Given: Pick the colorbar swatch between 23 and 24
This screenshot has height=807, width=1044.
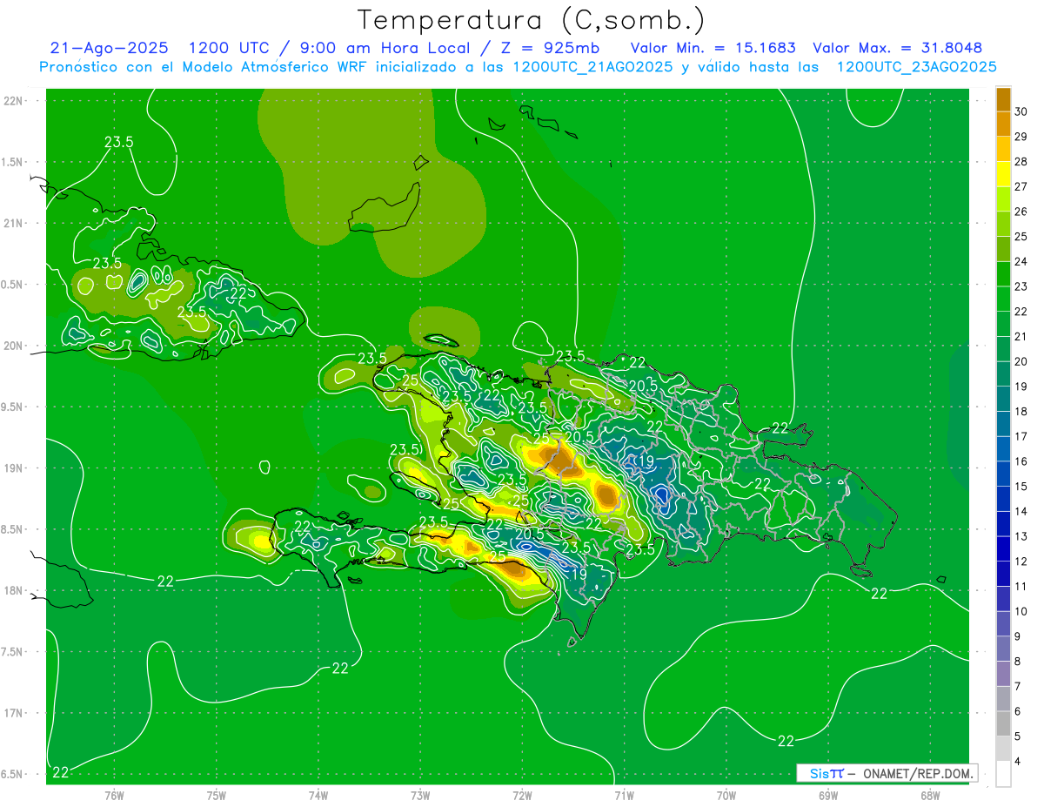Looking at the screenshot, I should 1004,274.
